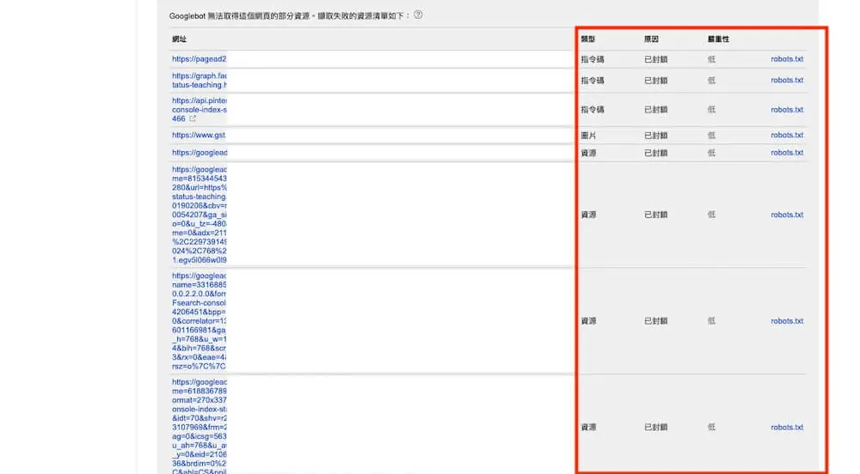The width and height of the screenshot is (860, 474).
Task: Open the single-line https://googlead URL link
Action: tap(200, 153)
